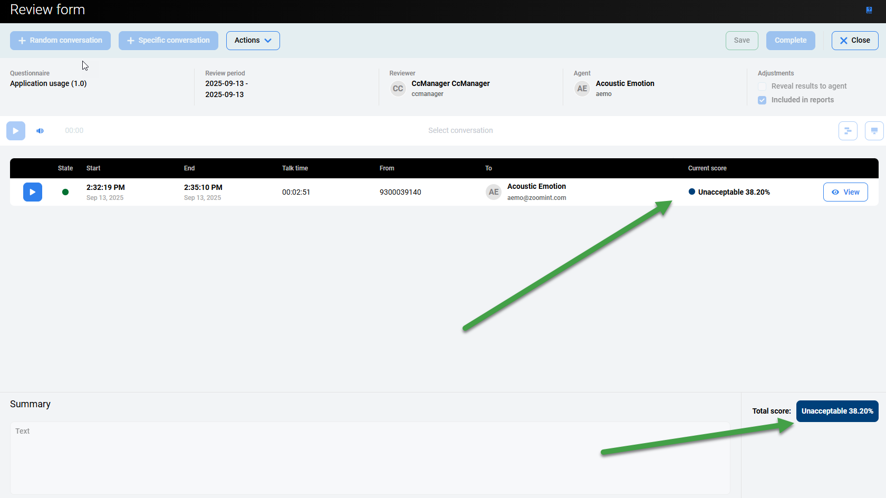The height and width of the screenshot is (498, 886).
Task: Click the green state indicator dot
Action: pos(65,192)
